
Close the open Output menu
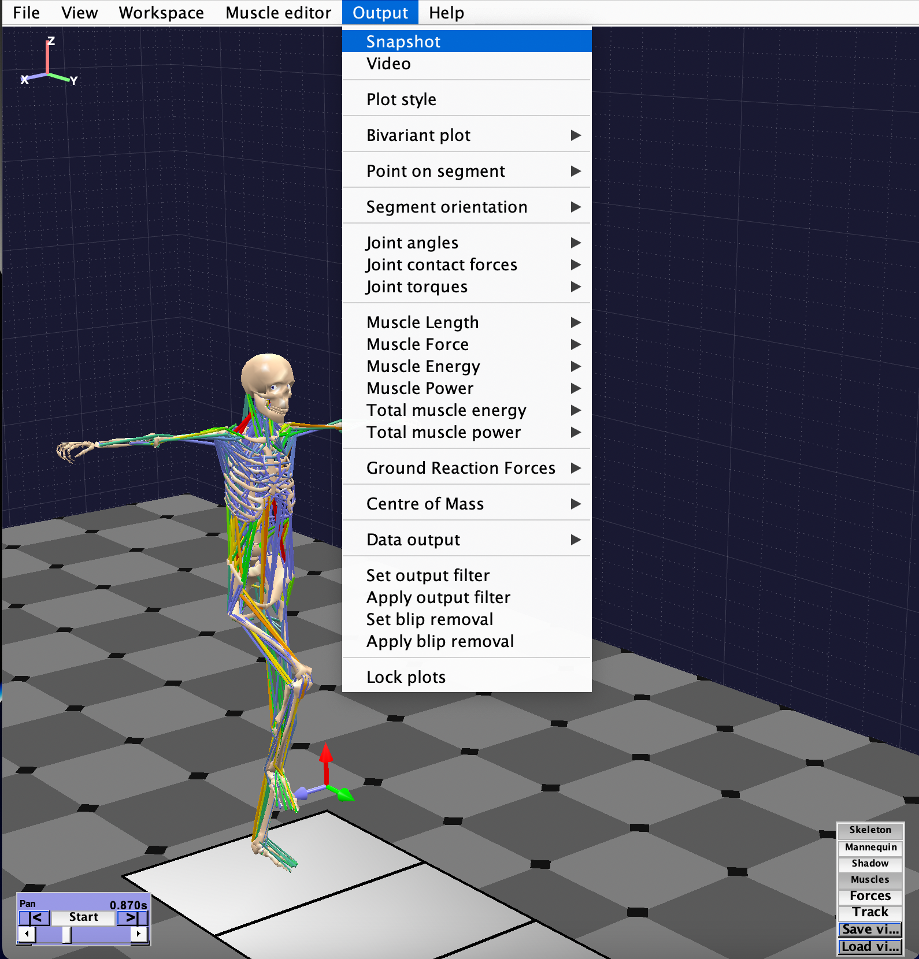tap(380, 13)
